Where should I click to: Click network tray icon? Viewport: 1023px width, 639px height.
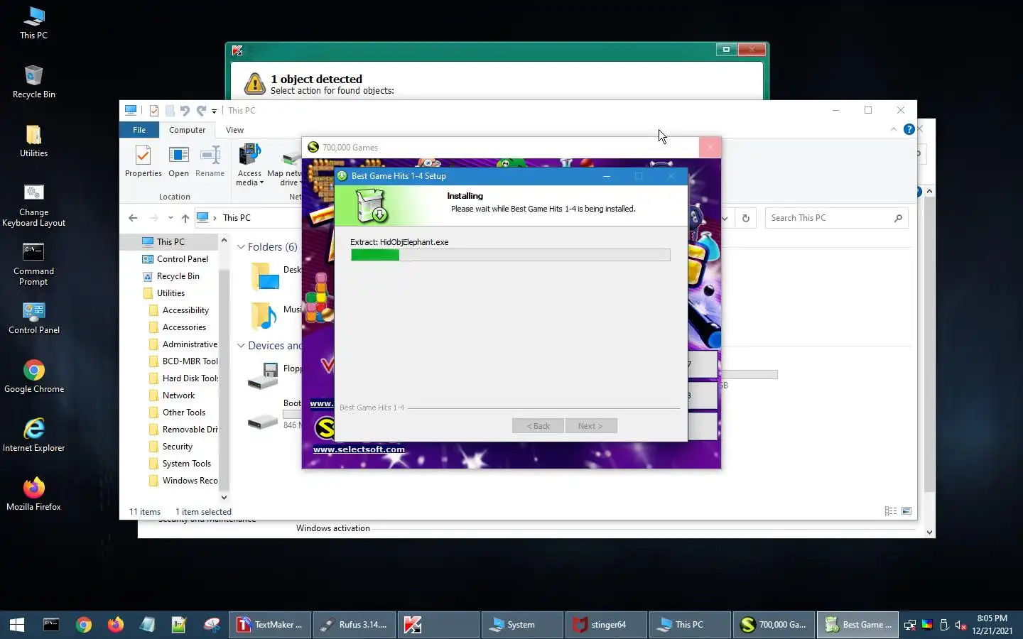[910, 625]
